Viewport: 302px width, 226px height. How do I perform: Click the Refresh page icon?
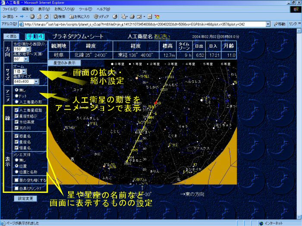click(39, 17)
